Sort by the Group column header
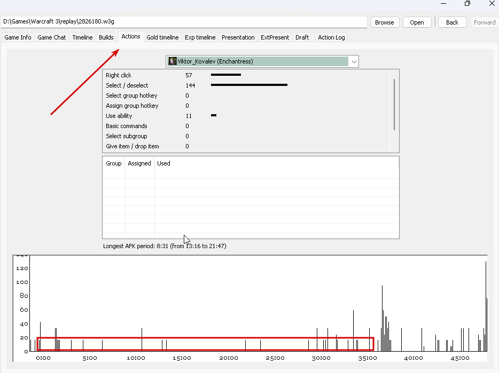The image size is (499, 373). coord(114,163)
